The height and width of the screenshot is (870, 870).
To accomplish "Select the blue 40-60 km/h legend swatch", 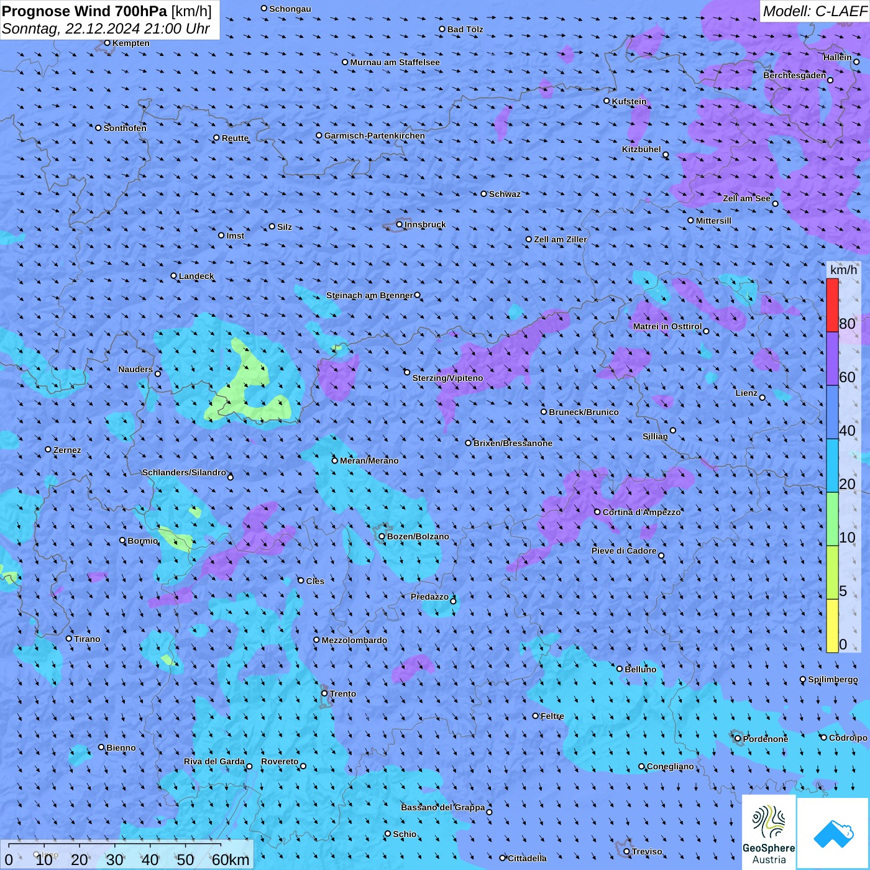I will coord(832,413).
